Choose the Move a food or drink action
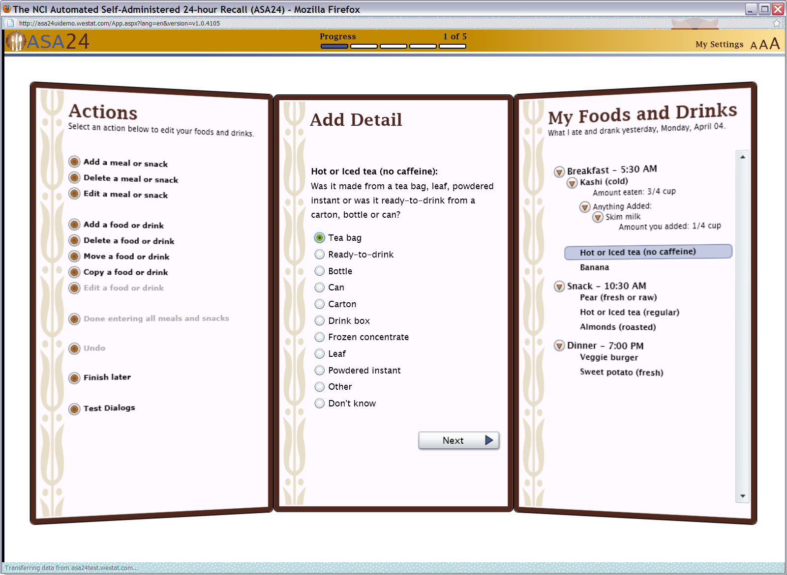Image resolution: width=787 pixels, height=575 pixels. click(126, 256)
